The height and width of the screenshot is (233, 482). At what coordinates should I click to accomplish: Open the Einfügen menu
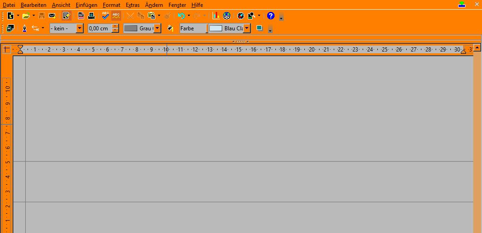pos(86,5)
